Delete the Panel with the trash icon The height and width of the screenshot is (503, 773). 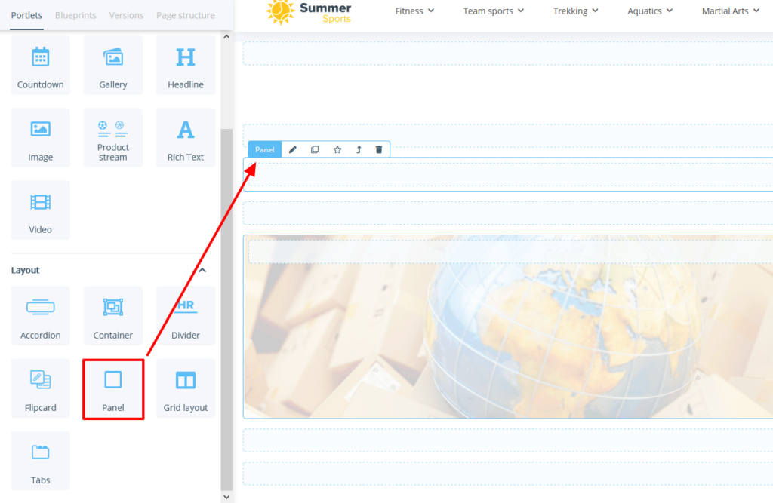(378, 149)
